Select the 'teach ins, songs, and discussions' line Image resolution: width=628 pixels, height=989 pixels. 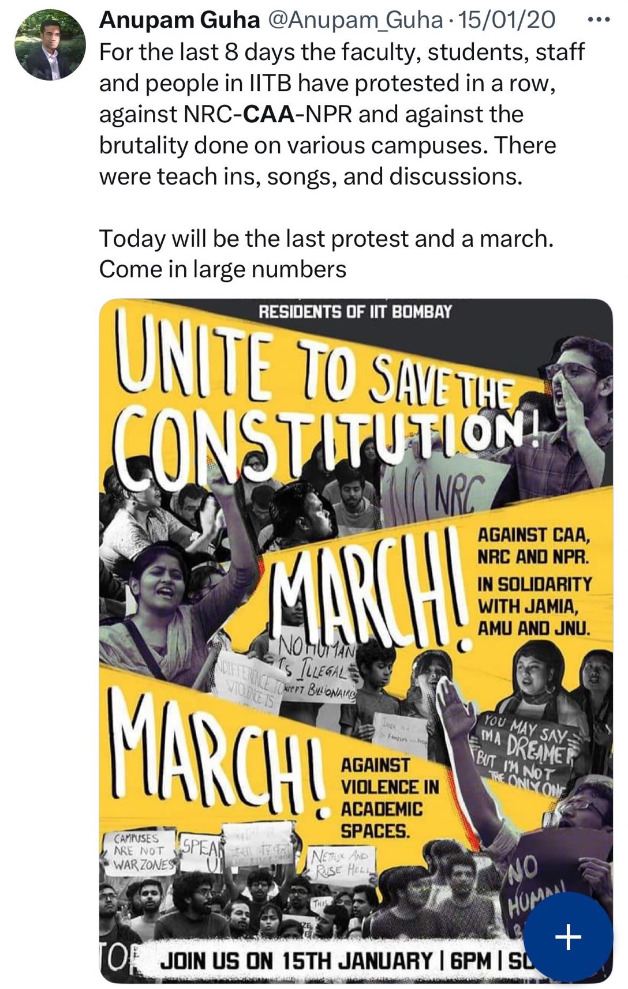coord(311,176)
